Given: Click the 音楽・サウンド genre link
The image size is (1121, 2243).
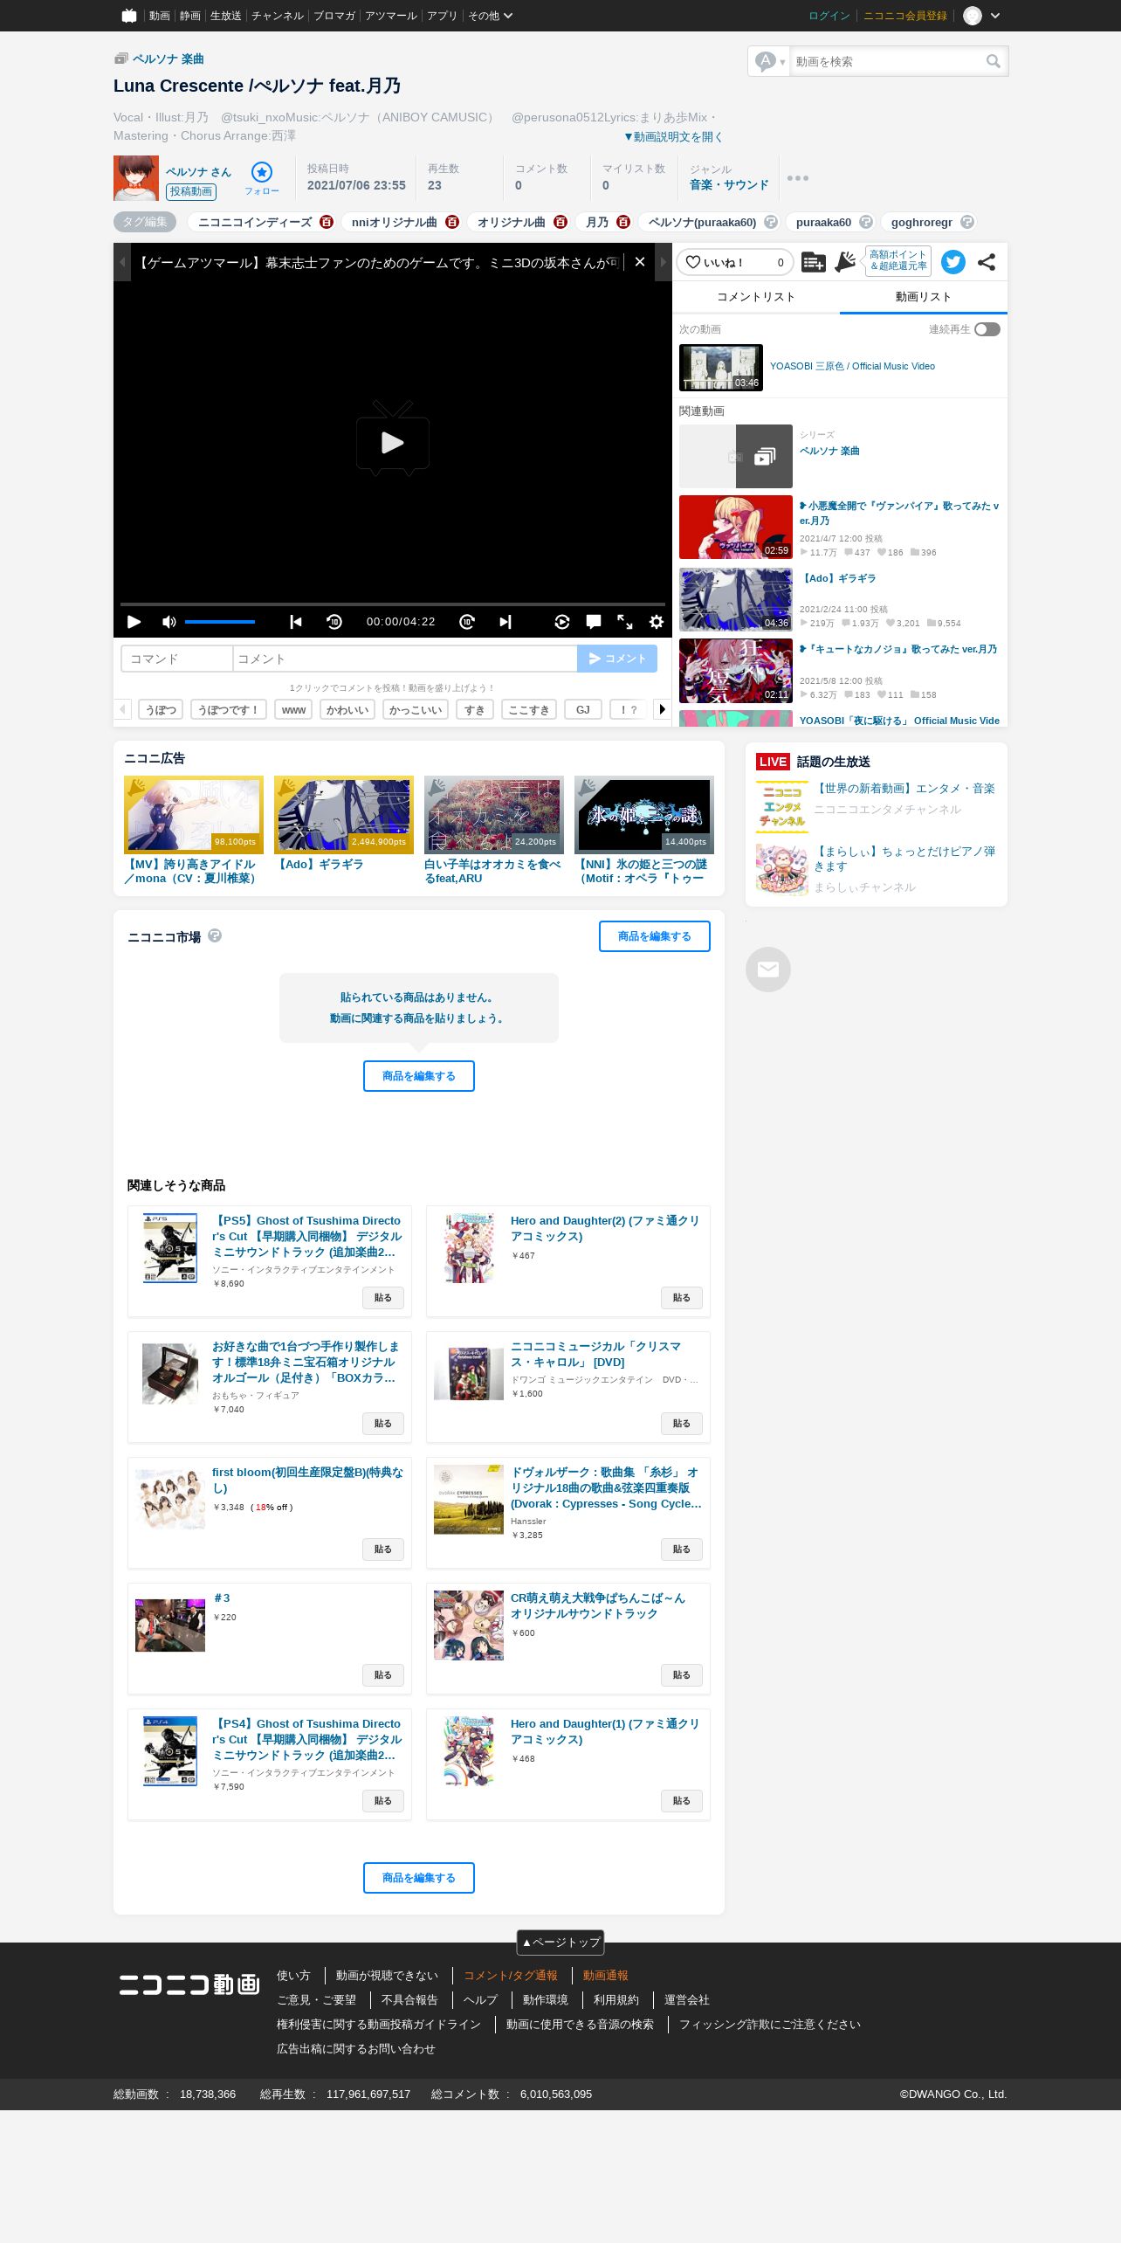Looking at the screenshot, I should pos(729,185).
